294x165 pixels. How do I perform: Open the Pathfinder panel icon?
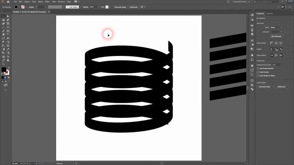tap(252, 89)
